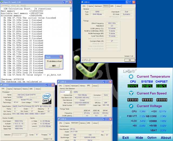Viewport: 173px width, 141px height.
Task: Open Mainboard tab in CPU-Z processor window
Action: [x=17, y=89]
